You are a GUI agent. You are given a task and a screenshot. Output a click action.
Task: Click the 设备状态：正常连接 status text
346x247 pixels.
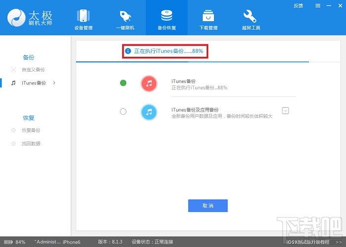tap(152, 242)
